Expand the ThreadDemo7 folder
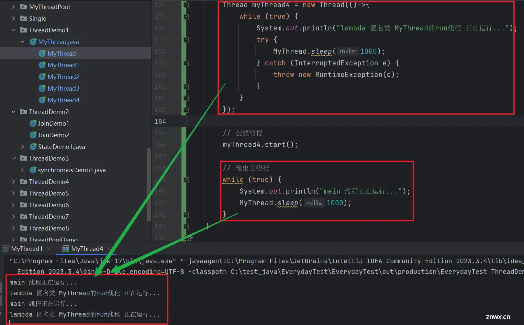 13,217
